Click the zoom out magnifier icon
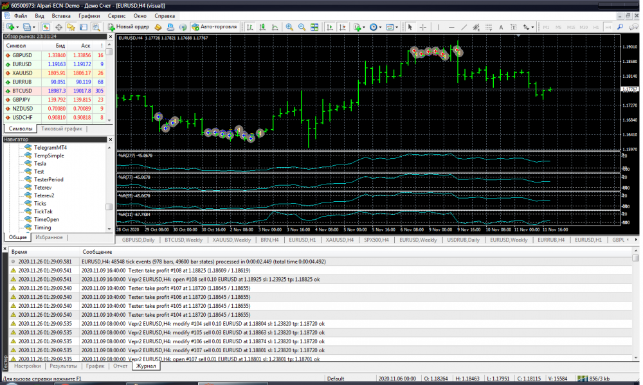 coord(302,27)
